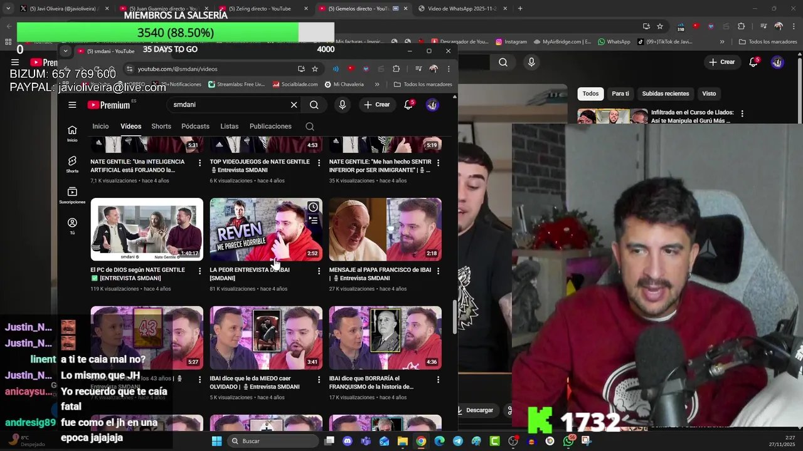The image size is (803, 451).
Task: Select the 'Todos' filter chip in back window
Action: (590, 93)
